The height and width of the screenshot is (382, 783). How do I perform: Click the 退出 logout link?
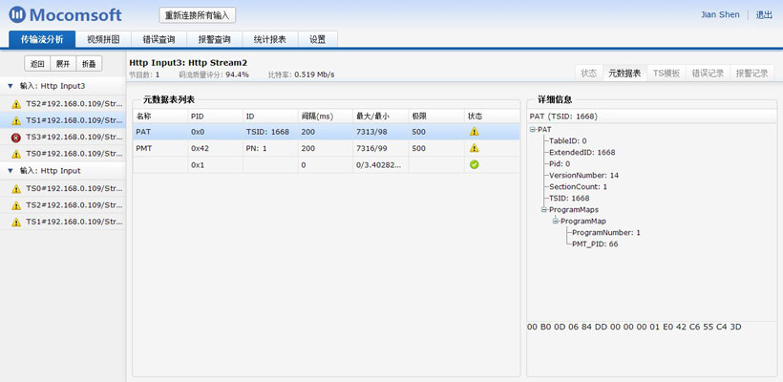[764, 15]
